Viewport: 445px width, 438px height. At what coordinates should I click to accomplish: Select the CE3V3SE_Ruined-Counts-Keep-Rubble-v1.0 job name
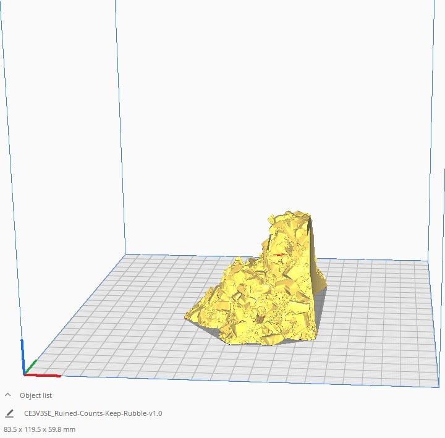(93, 413)
